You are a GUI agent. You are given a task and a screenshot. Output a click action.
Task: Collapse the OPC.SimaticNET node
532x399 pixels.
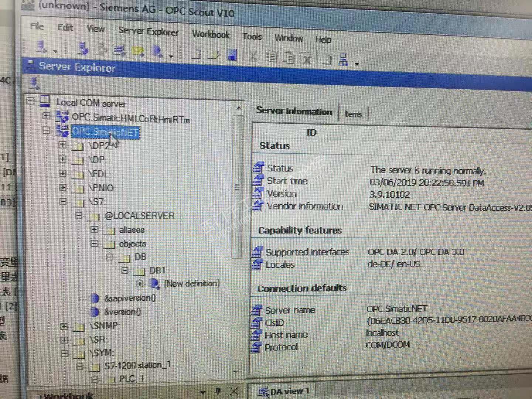[46, 130]
